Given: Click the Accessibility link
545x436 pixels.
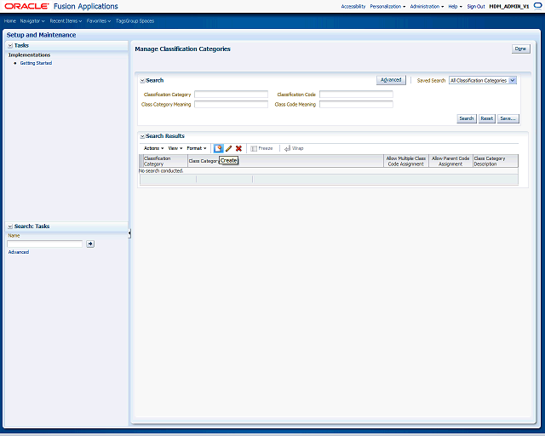Looking at the screenshot, I should (x=353, y=6).
